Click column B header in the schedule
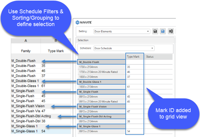Screen dimensions: 200x137 click(56, 40)
